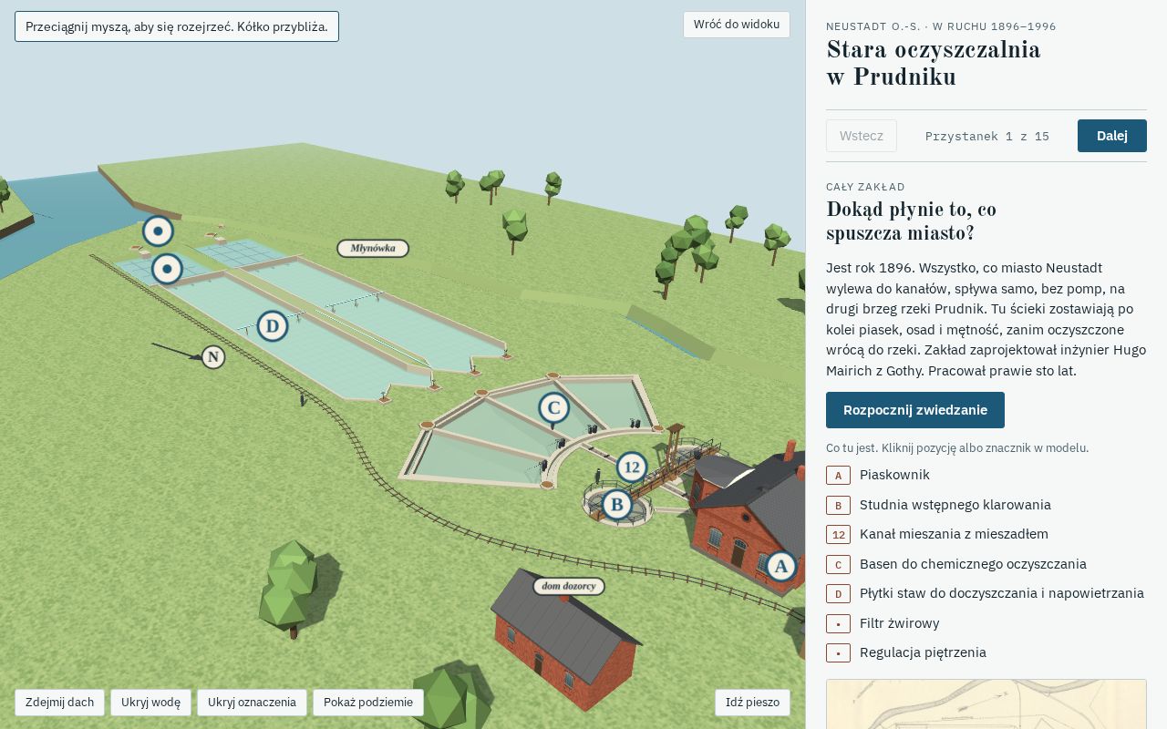Click the 'dom dozorcy' map label
1167x729 pixels.
[569, 586]
